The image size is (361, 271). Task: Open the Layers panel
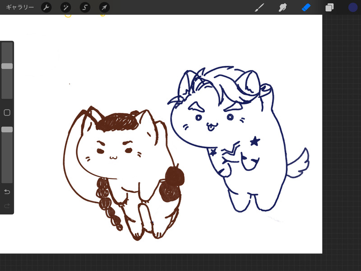point(329,7)
